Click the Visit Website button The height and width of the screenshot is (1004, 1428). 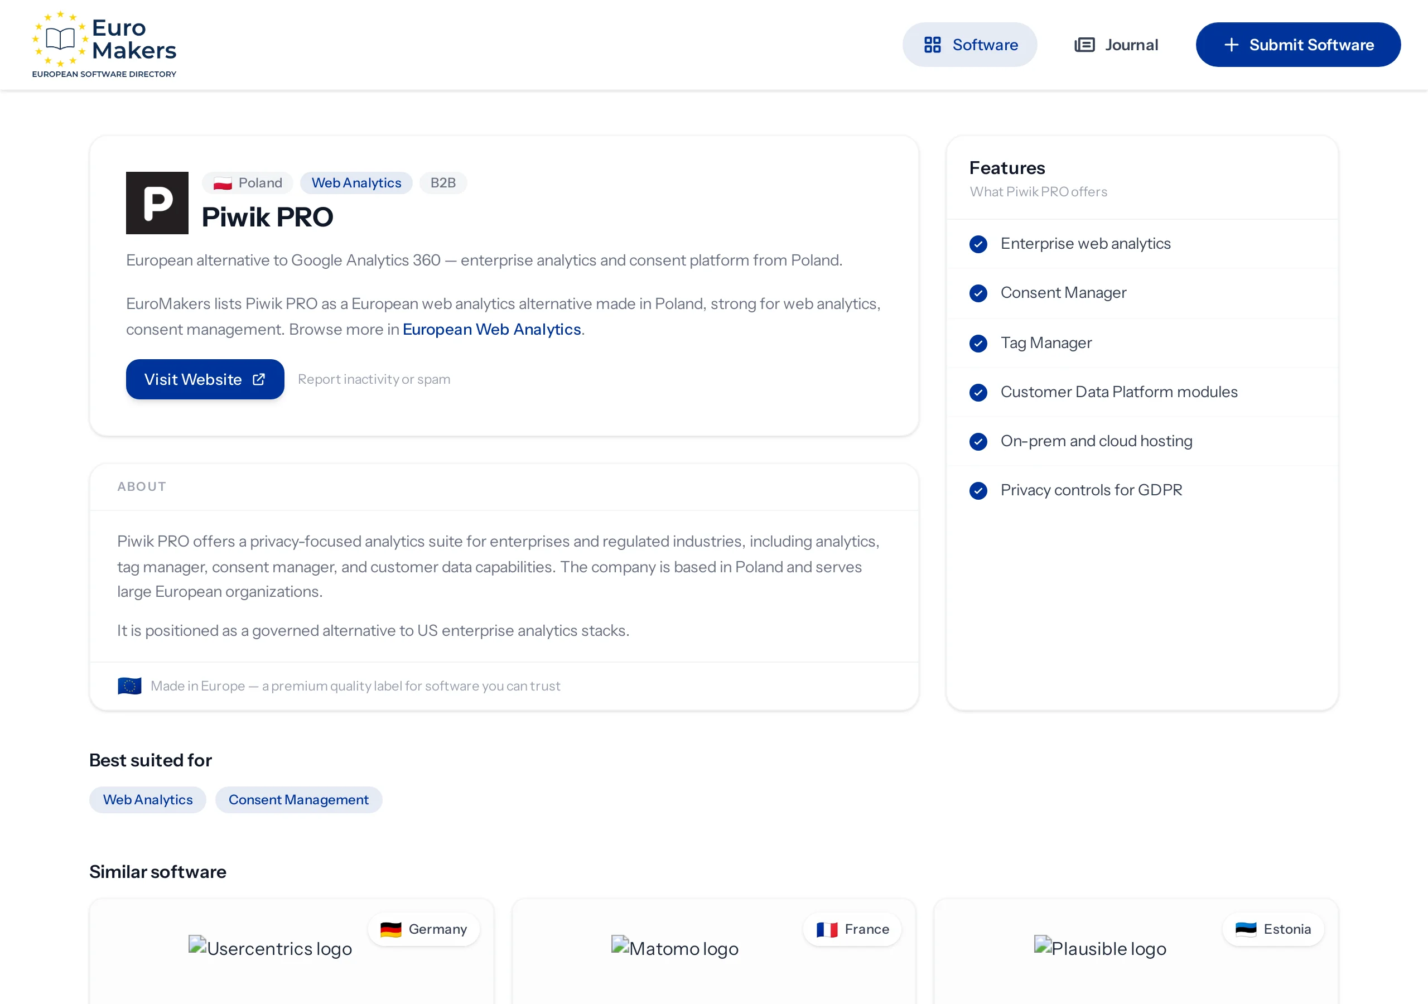click(205, 379)
